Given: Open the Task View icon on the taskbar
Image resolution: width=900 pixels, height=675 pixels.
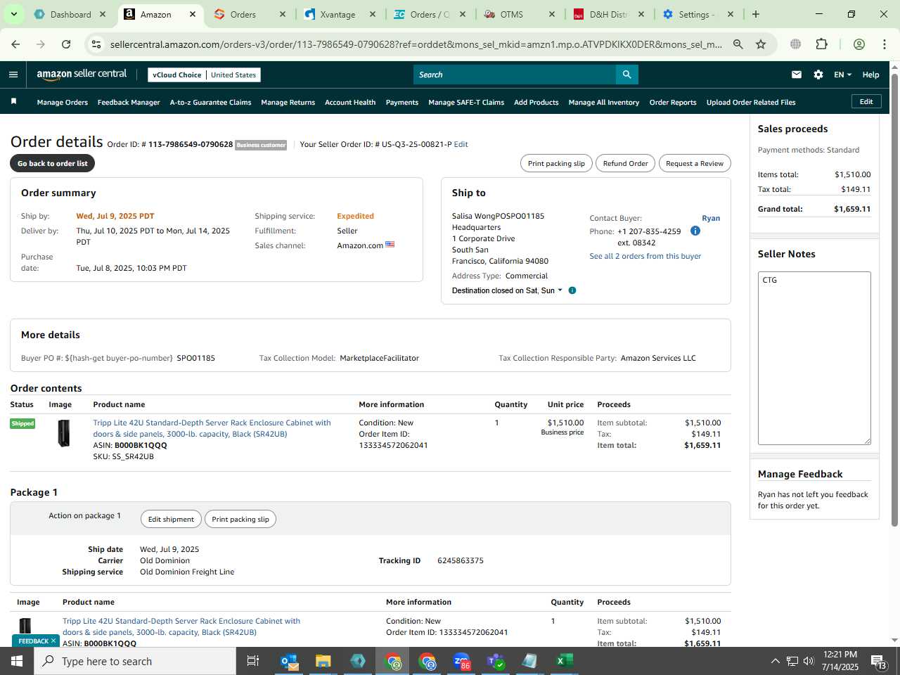Looking at the screenshot, I should [x=253, y=661].
